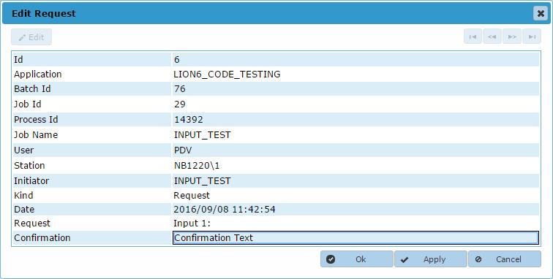Click the Station row label
The height and width of the screenshot is (279, 553).
pyautogui.click(x=29, y=166)
